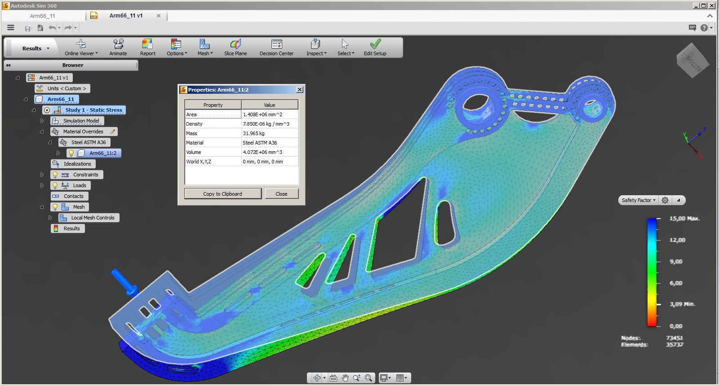Image resolution: width=719 pixels, height=386 pixels.
Task: Click the Zoom Window fit tool
Action: click(368, 378)
